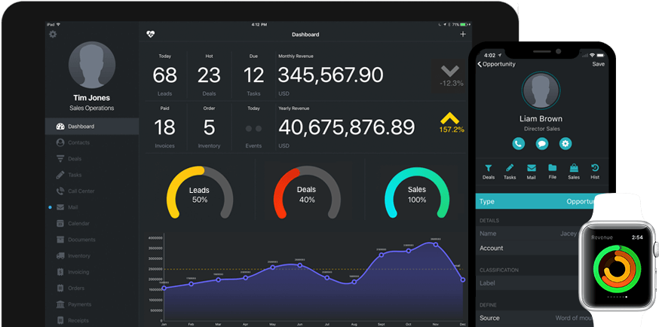Click the Receipts icon in sidebar

click(60, 320)
